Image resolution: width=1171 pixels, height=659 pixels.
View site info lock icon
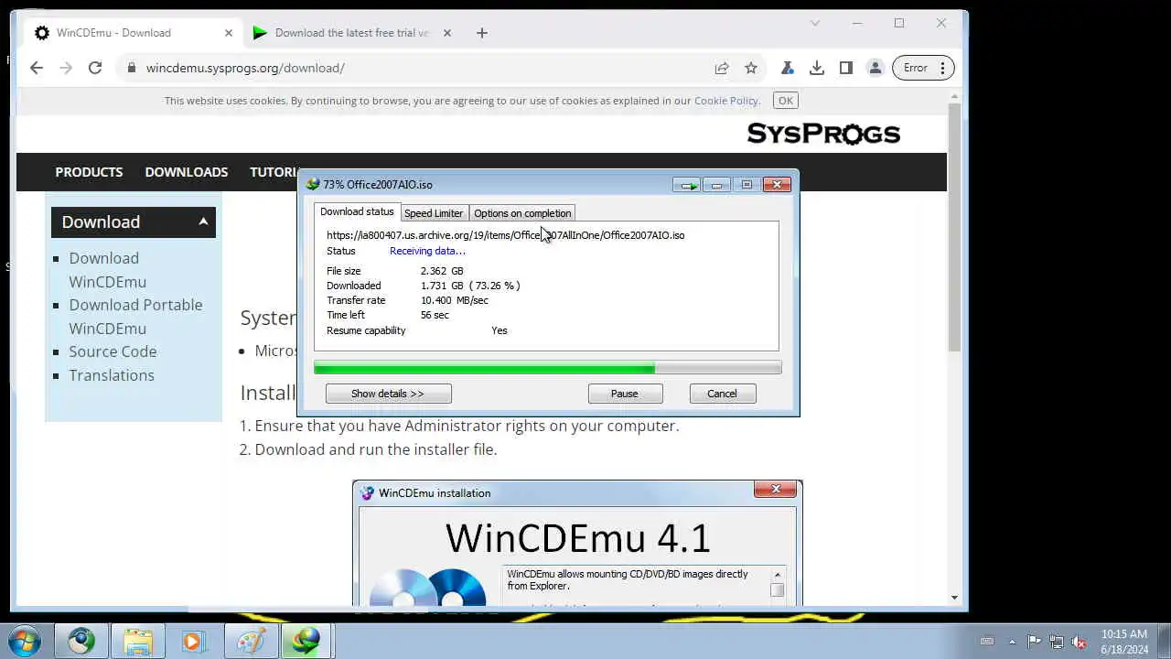[x=132, y=68]
